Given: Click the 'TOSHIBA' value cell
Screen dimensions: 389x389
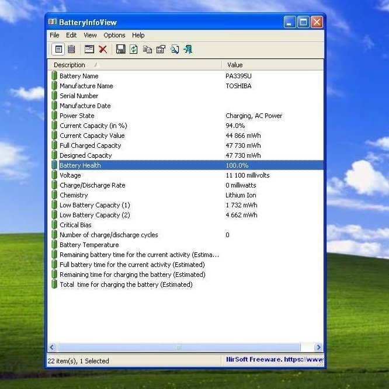Looking at the screenshot, I should 238,86.
